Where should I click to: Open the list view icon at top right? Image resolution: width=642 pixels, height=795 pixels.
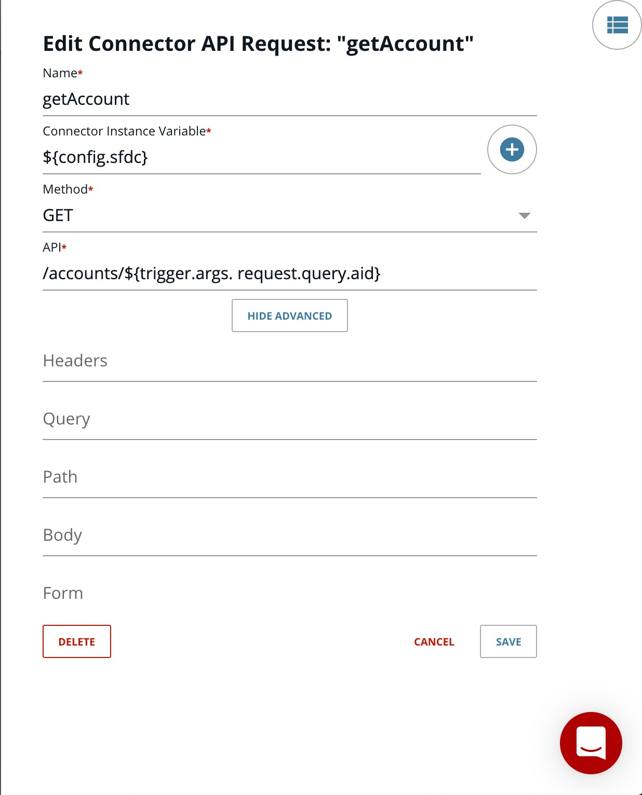[x=617, y=25]
